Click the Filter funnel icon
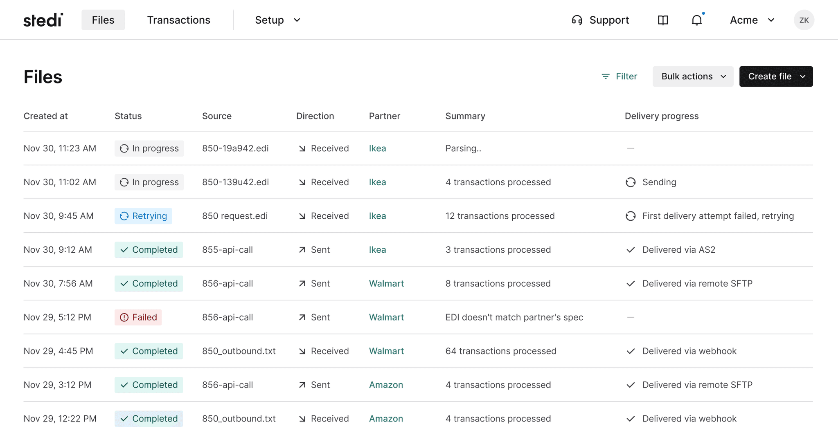838x435 pixels. pyautogui.click(x=605, y=76)
